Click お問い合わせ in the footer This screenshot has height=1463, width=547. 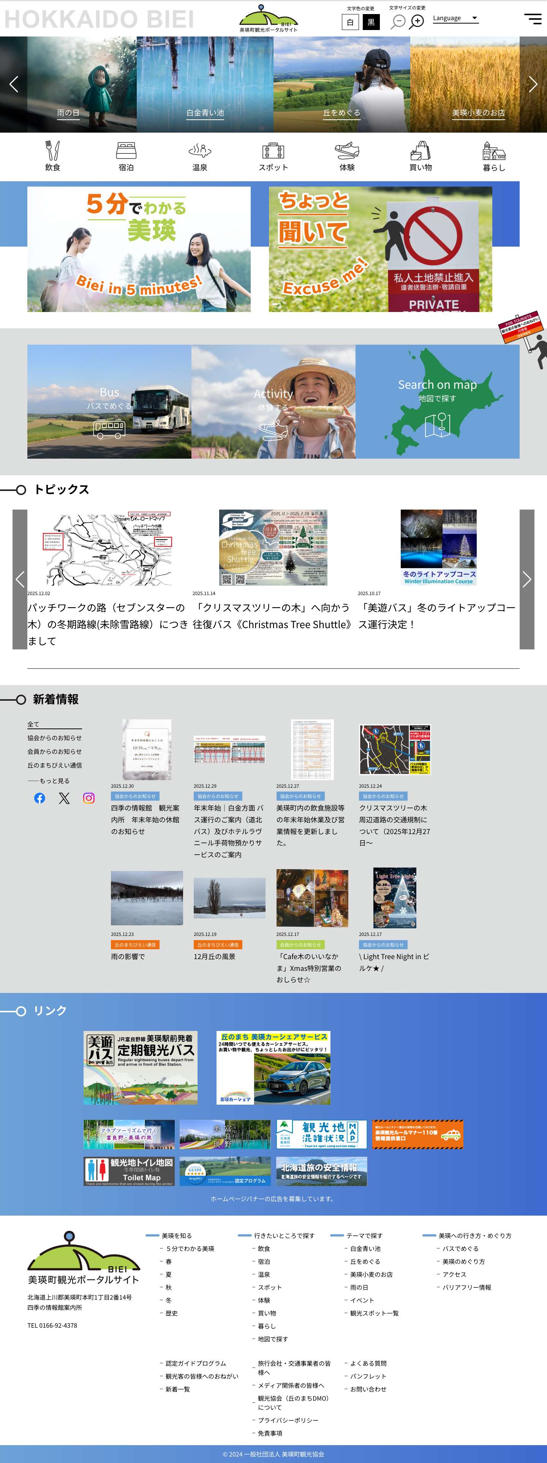coord(368,1389)
